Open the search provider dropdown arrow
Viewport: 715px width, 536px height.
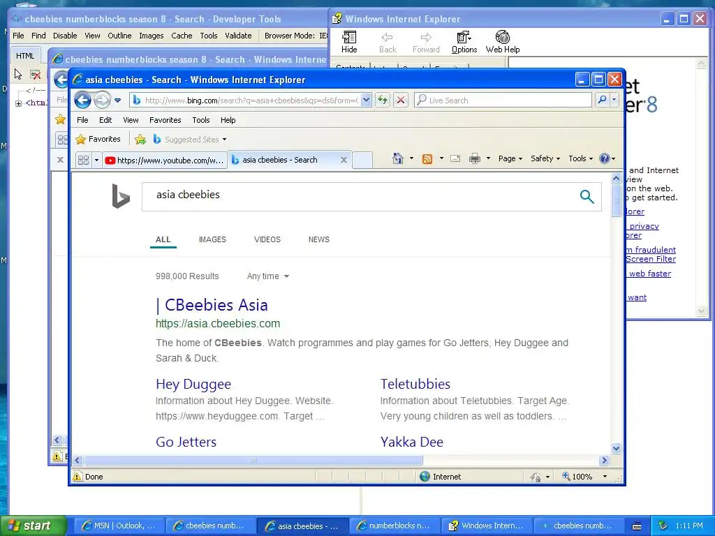[614, 100]
